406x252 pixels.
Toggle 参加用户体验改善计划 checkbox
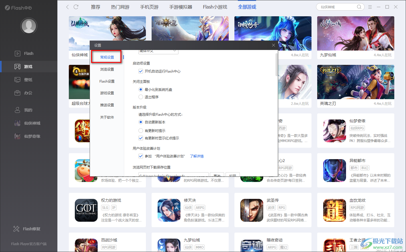click(x=141, y=156)
